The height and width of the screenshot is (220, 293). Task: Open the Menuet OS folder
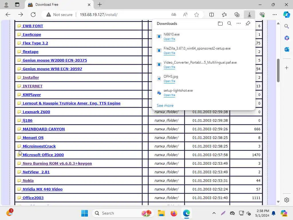33,138
